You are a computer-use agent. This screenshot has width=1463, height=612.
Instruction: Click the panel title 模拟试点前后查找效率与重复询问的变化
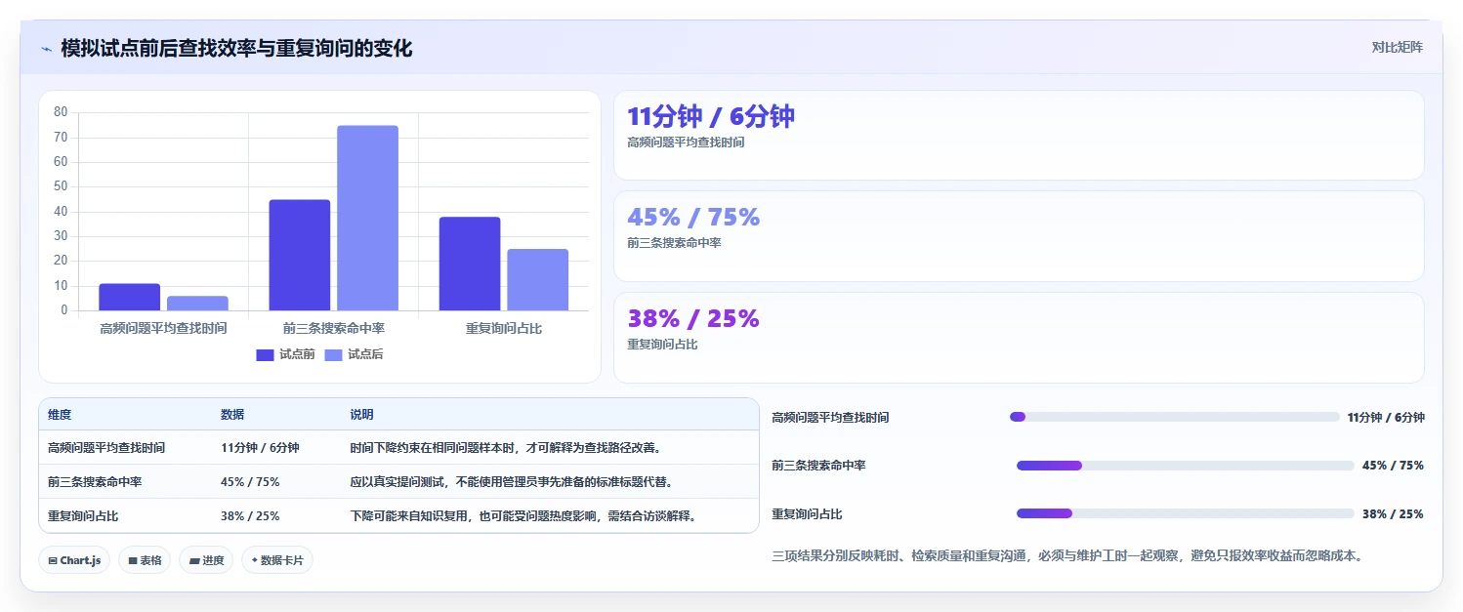[236, 49]
